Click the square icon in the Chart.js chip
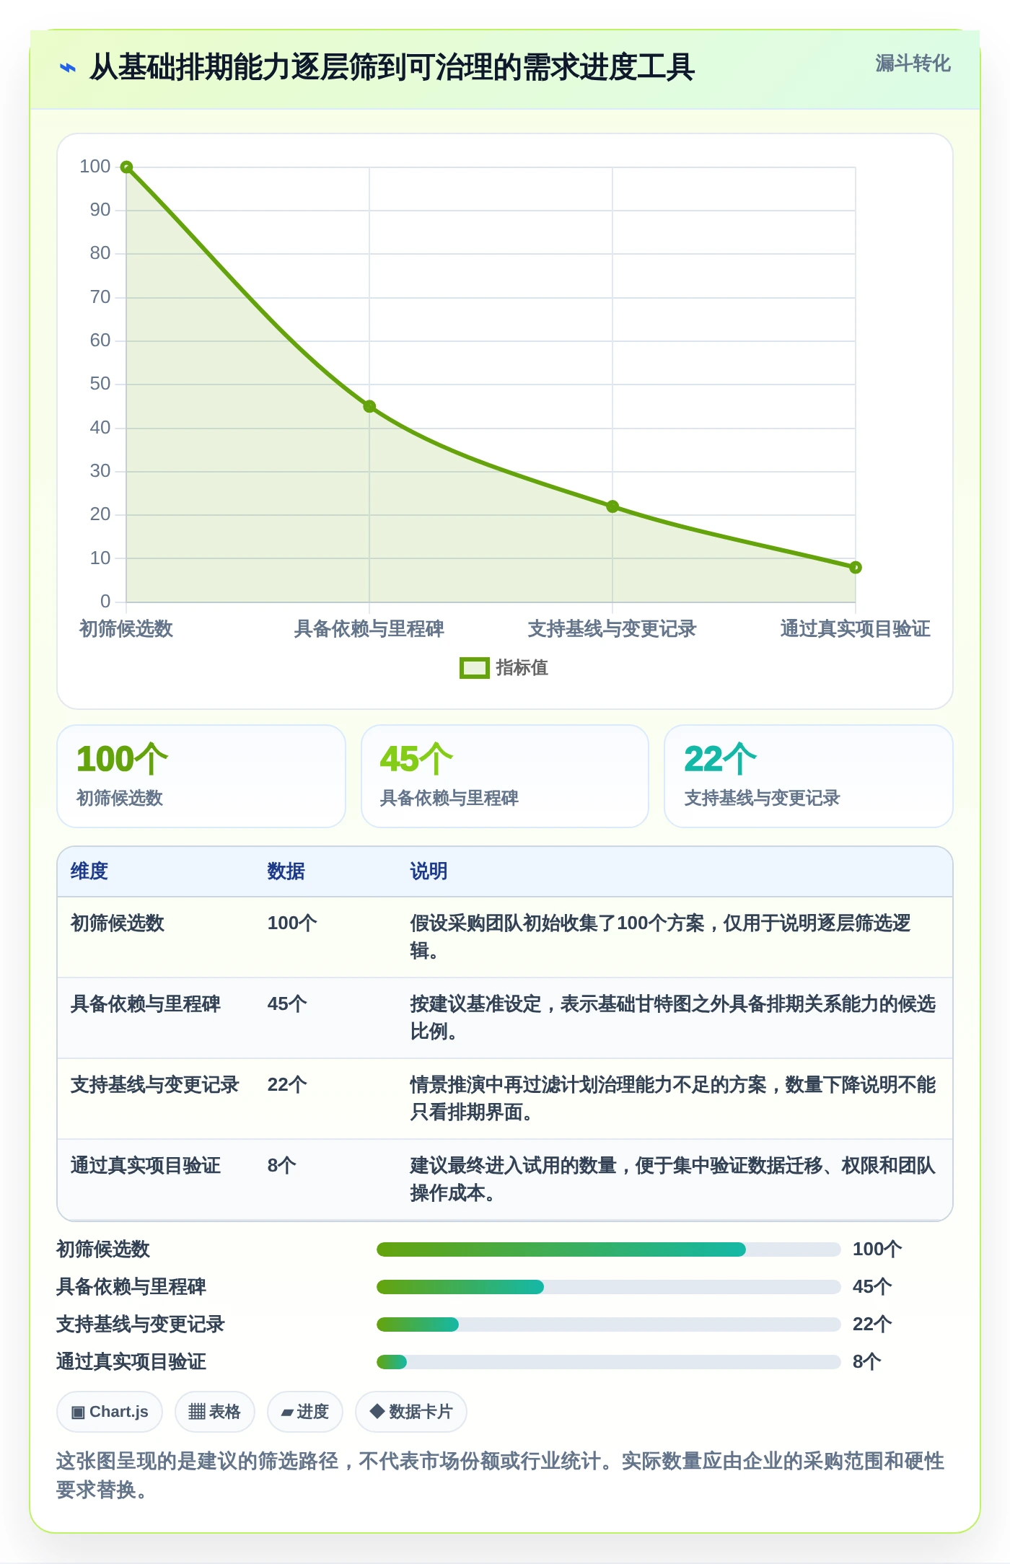The image size is (1010, 1564). point(78,1413)
